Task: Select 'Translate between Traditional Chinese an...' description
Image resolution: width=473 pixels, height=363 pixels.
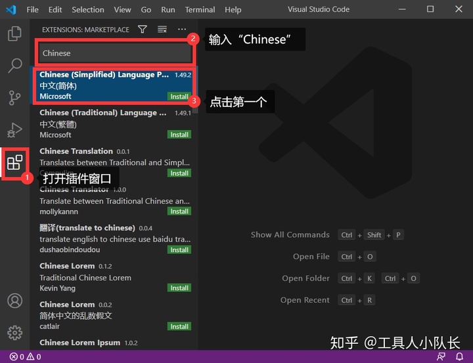Action: pos(114,201)
